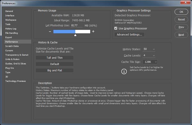Click the plus icon to increase memory
This screenshot has height=125, width=192.
coord(93,31)
